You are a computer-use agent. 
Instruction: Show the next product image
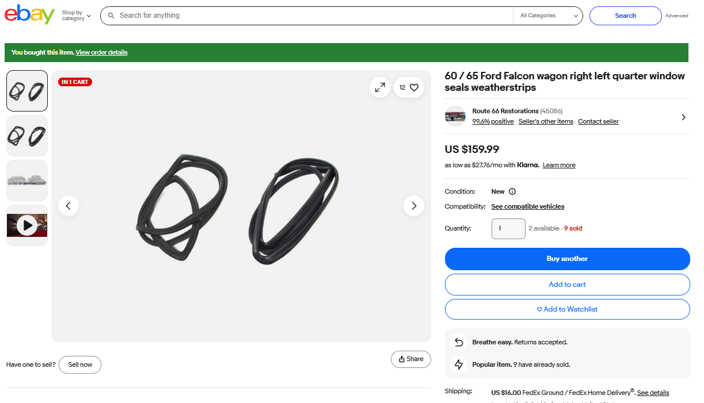pyautogui.click(x=414, y=206)
